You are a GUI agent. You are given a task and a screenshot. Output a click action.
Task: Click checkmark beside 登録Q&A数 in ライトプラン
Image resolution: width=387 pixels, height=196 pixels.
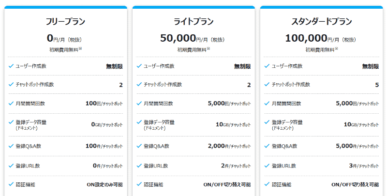pyautogui.click(x=139, y=146)
